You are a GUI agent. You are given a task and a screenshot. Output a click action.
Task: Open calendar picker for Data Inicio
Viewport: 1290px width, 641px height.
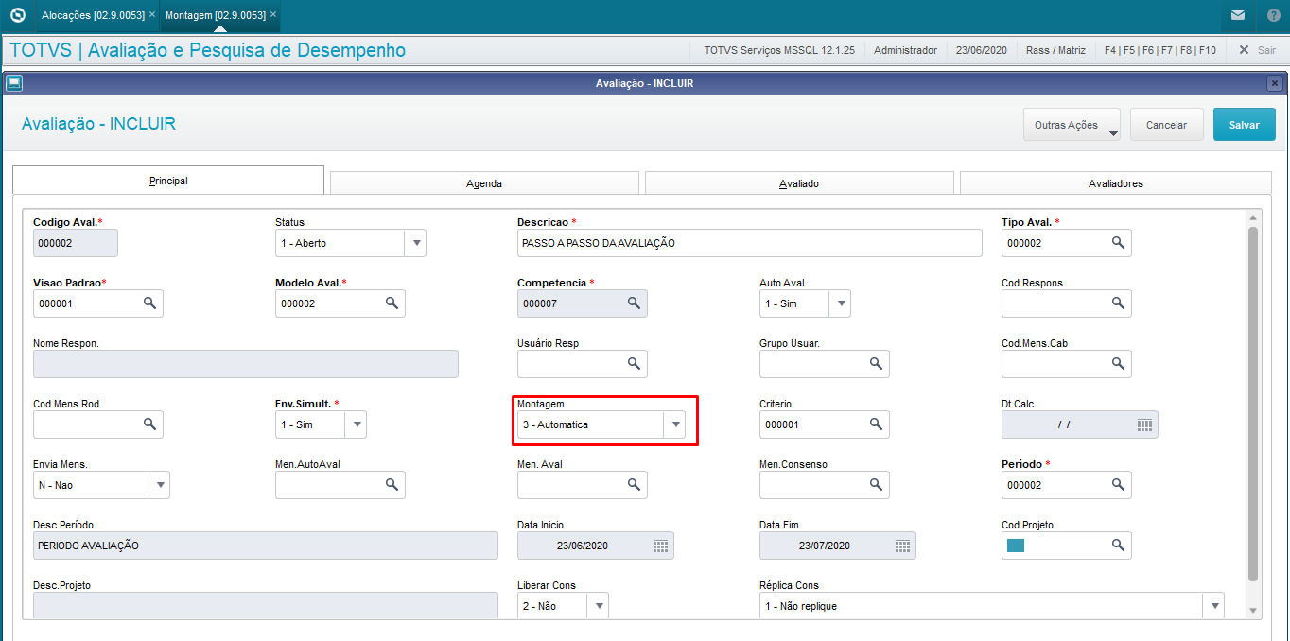click(x=660, y=546)
